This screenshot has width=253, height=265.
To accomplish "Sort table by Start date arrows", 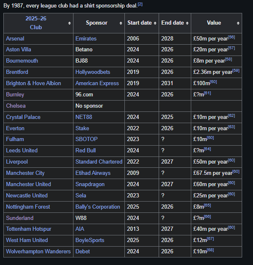I will point(155,23).
